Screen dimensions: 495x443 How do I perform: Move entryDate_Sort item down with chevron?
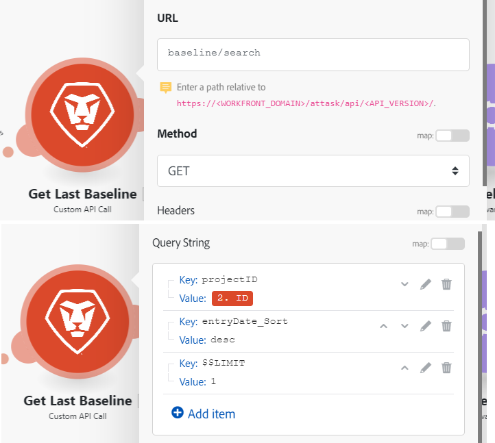pos(405,326)
